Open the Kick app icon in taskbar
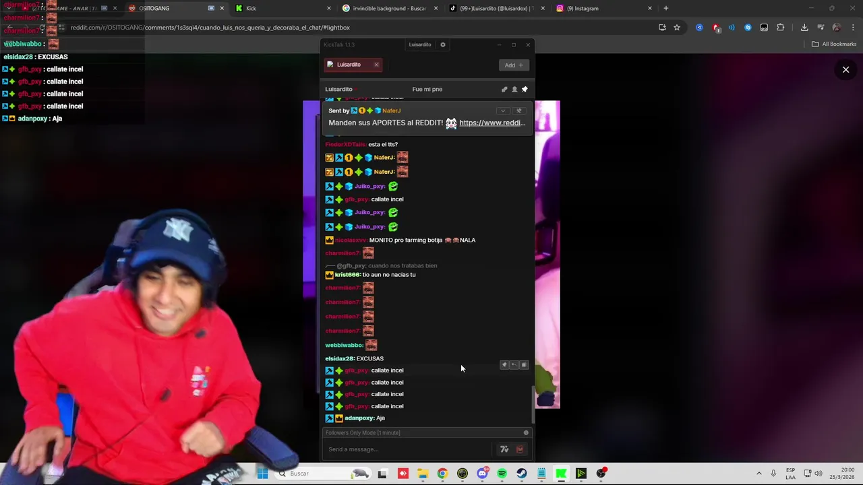Viewport: 863px width, 485px height. point(561,474)
